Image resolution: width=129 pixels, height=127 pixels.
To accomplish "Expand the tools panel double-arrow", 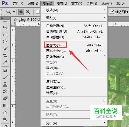I will (x=2, y=18).
